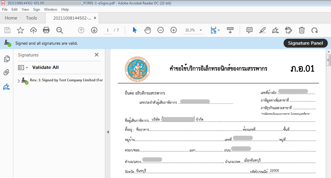Close the Signatures panel
This screenshot has height=178, width=331.
[97, 55]
